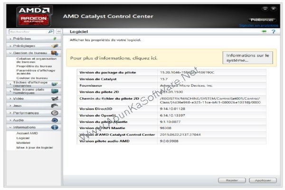
Task: Expand the Préréglages section
Action: point(10,46)
